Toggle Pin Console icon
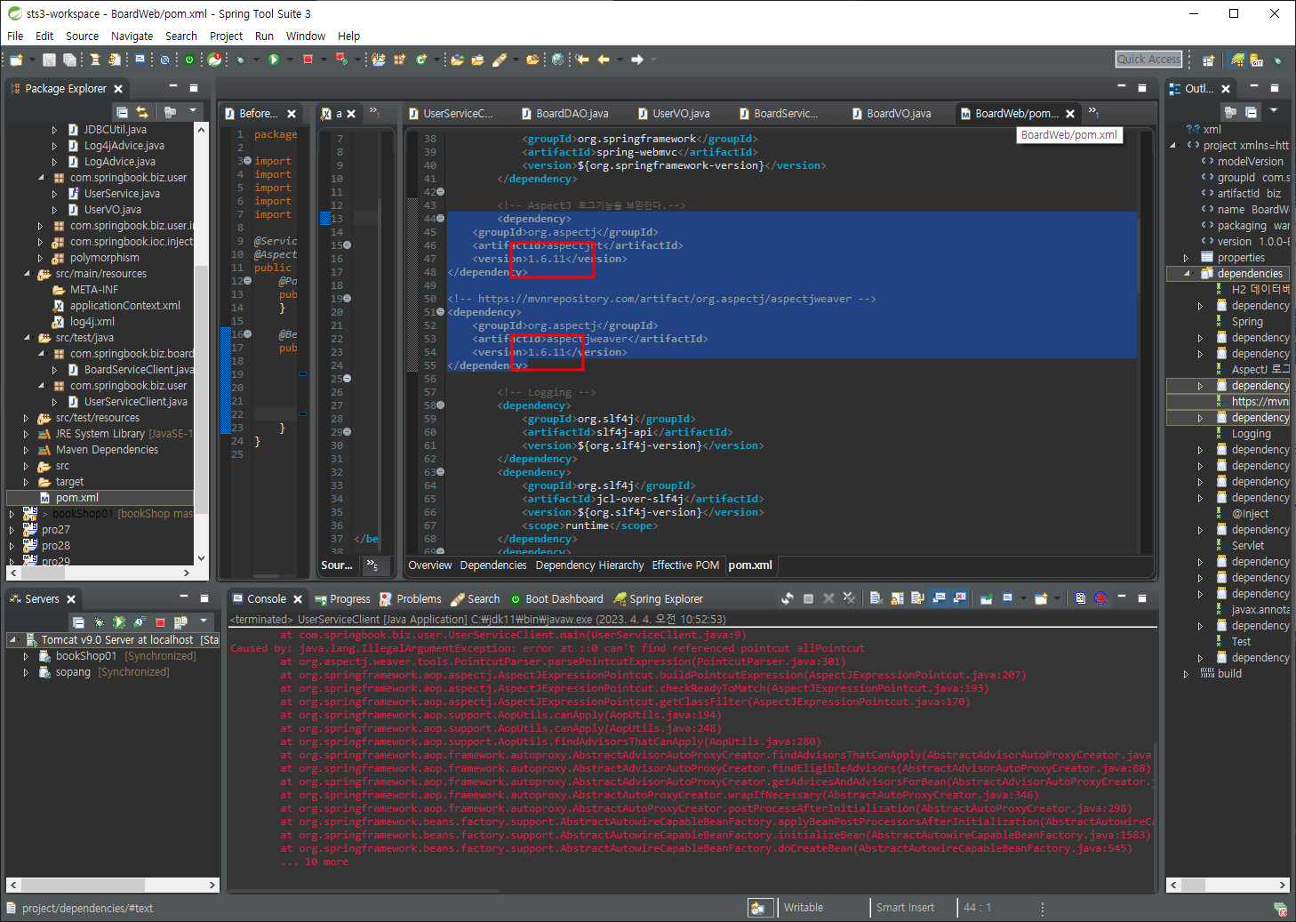Image resolution: width=1296 pixels, height=922 pixels. (x=986, y=598)
